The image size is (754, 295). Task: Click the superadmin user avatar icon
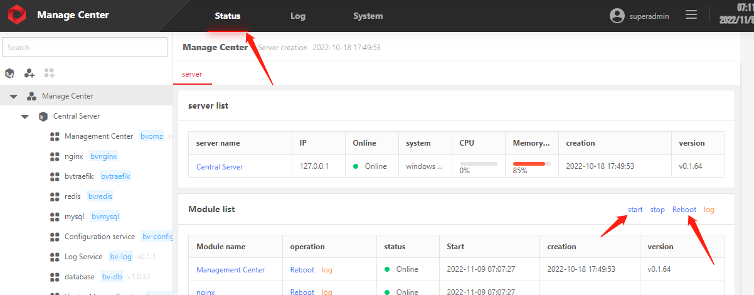point(617,16)
